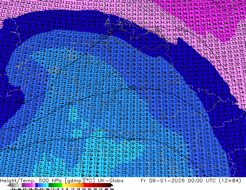Select the dark blue swatch in the color legend
The height and width of the screenshot is (190, 246).
pos(36,185)
